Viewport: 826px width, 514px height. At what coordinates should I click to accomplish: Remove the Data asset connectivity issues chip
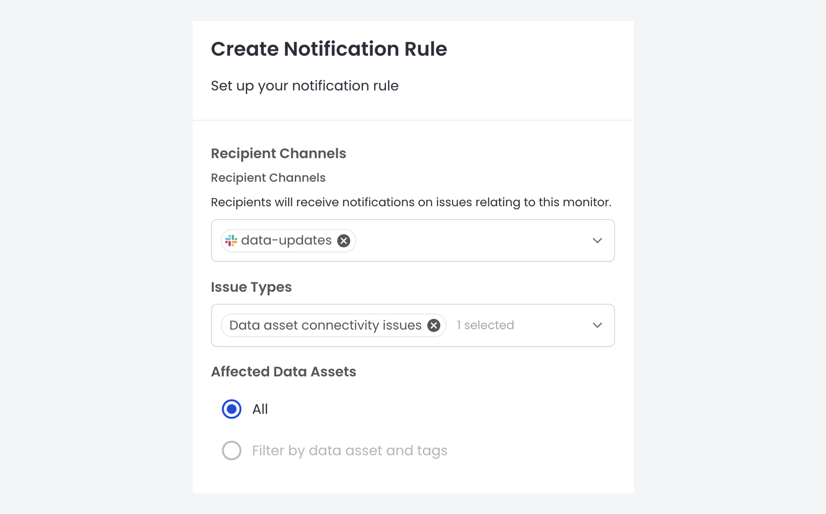433,325
